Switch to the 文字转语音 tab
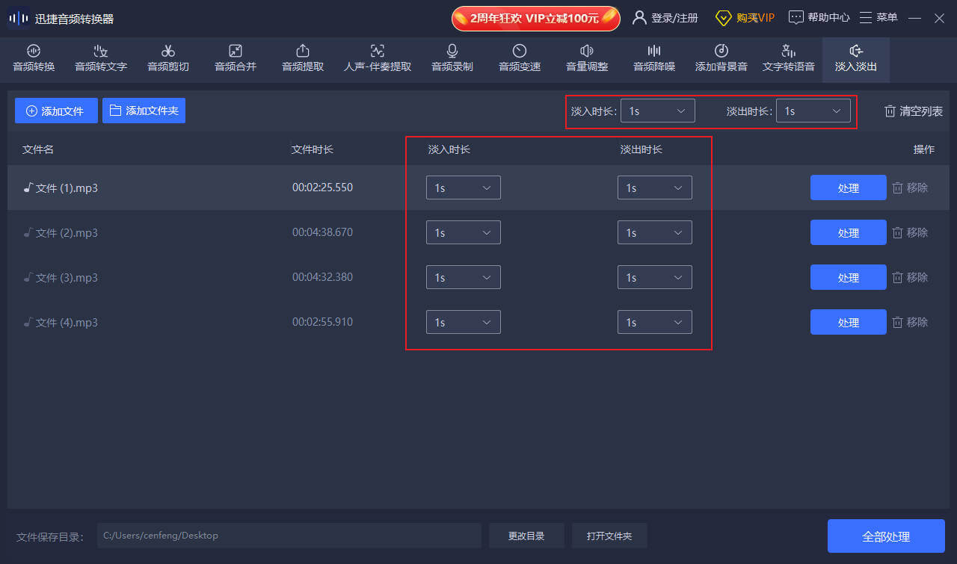Viewport: 957px width, 564px height. coord(789,58)
